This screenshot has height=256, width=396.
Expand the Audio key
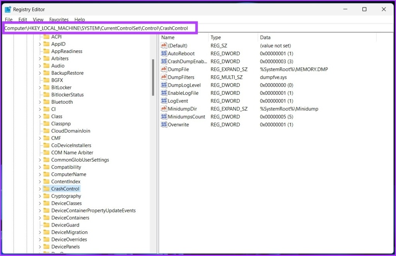40,66
